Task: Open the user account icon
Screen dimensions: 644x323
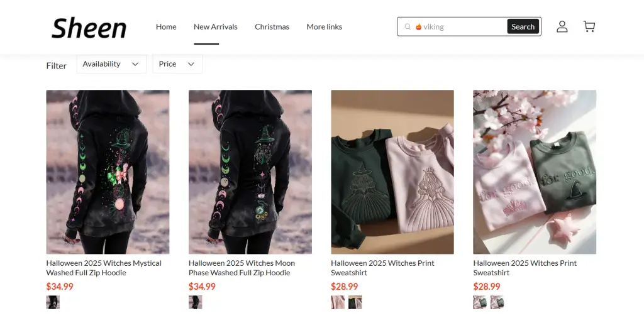Action: pos(562,26)
